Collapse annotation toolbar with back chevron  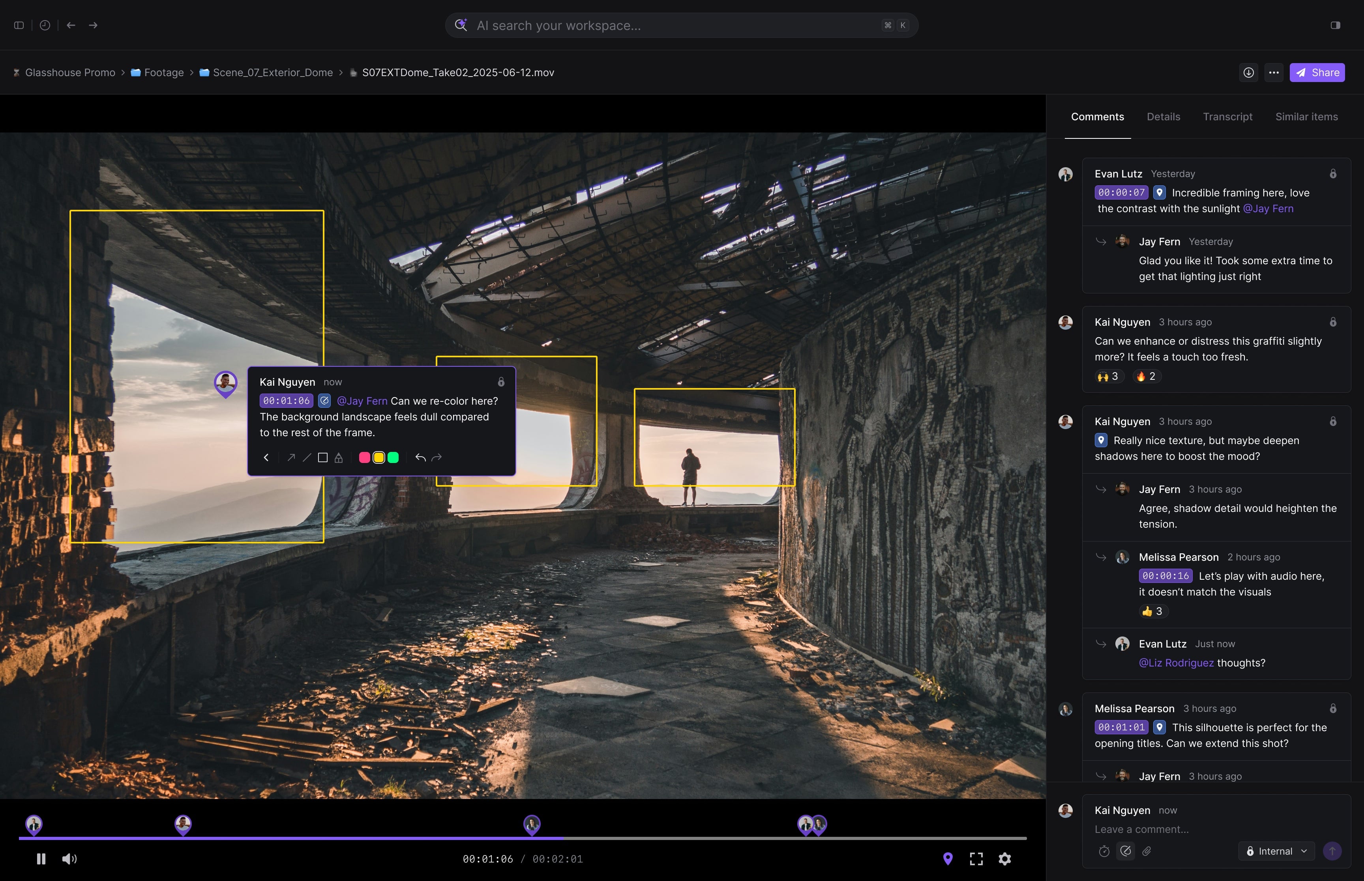click(x=266, y=458)
